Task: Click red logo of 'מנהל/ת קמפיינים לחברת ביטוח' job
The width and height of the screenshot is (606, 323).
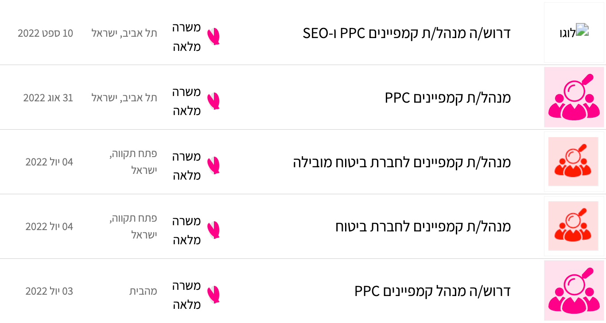Action: [574, 226]
